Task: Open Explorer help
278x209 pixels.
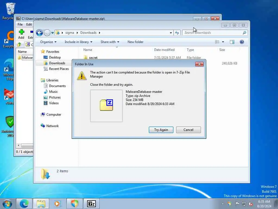Action: [242, 42]
